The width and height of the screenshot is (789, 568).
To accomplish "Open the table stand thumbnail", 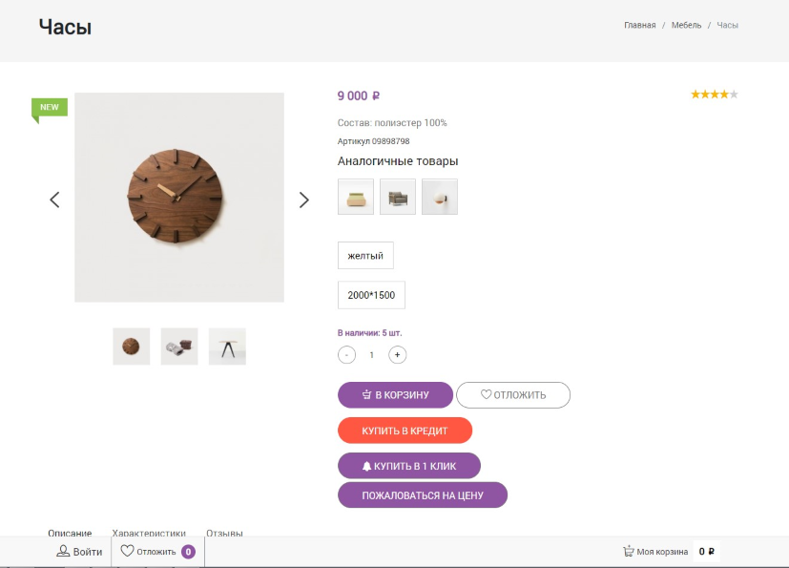I will coord(227,347).
